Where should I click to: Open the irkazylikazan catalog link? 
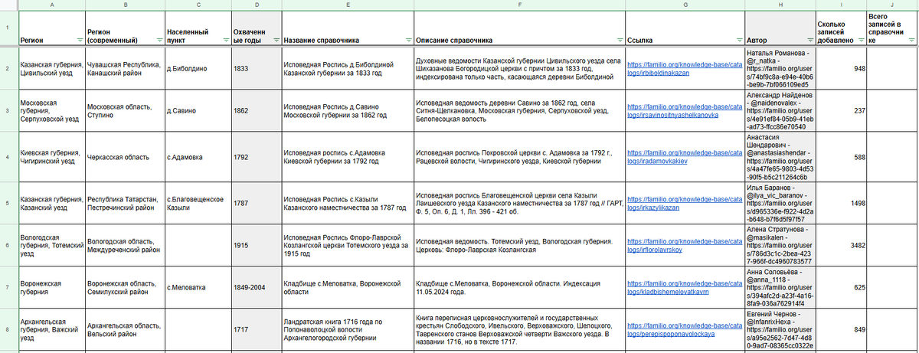point(684,203)
